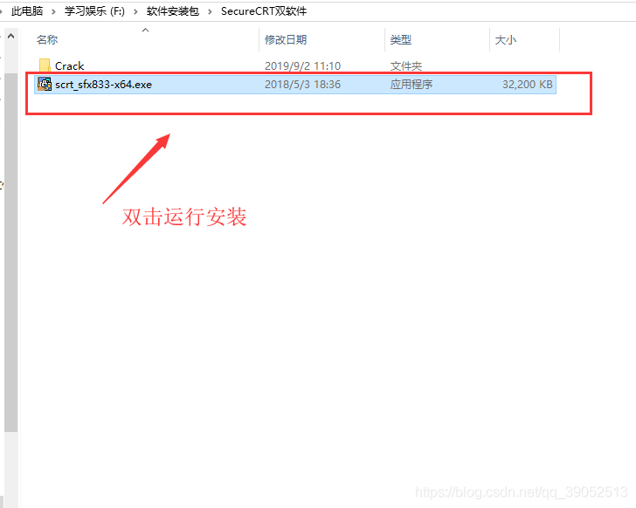Click the date 2018/5/3 18:36
The image size is (636, 508).
pyautogui.click(x=302, y=85)
